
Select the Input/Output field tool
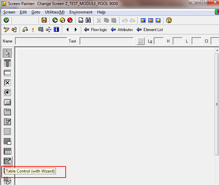[x=7, y=73]
